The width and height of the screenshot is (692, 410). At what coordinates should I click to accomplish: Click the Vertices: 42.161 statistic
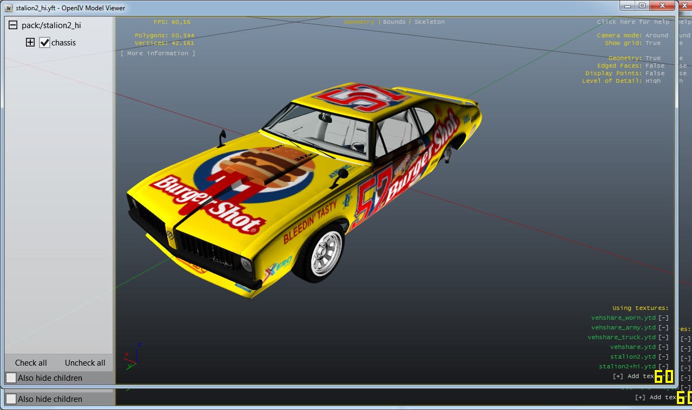pyautogui.click(x=164, y=43)
